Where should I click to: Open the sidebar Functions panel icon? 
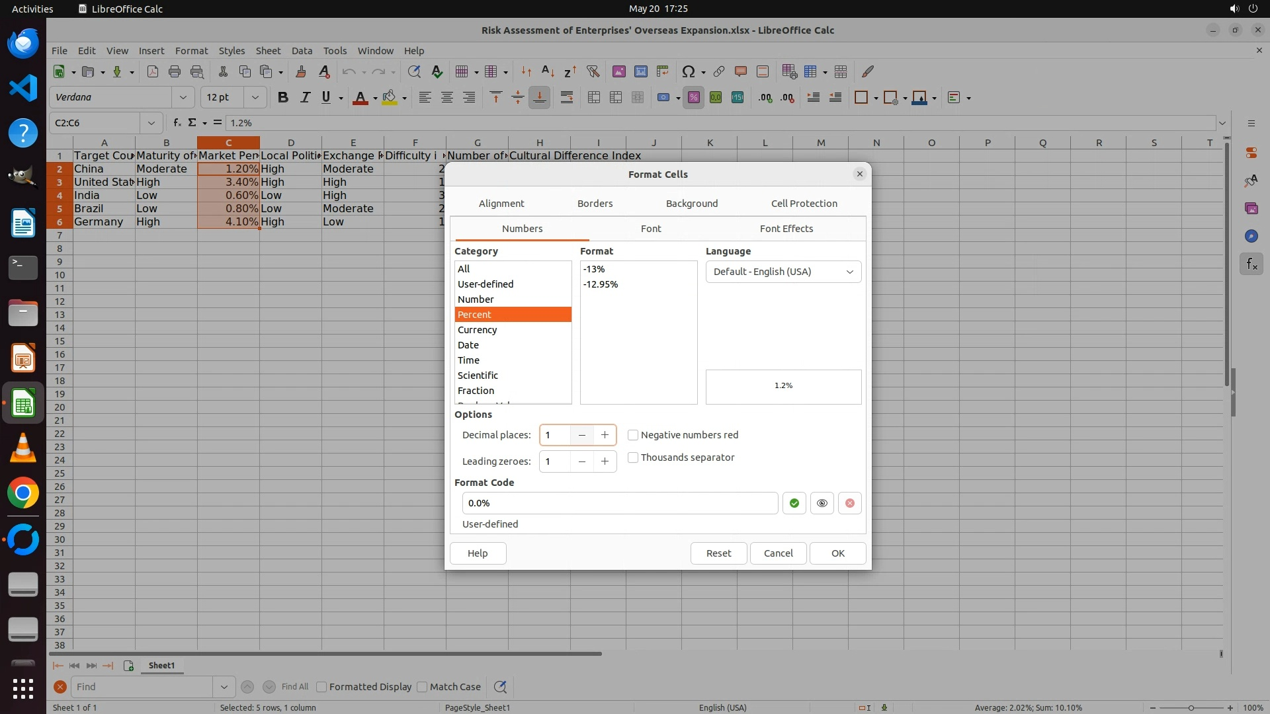1251,264
